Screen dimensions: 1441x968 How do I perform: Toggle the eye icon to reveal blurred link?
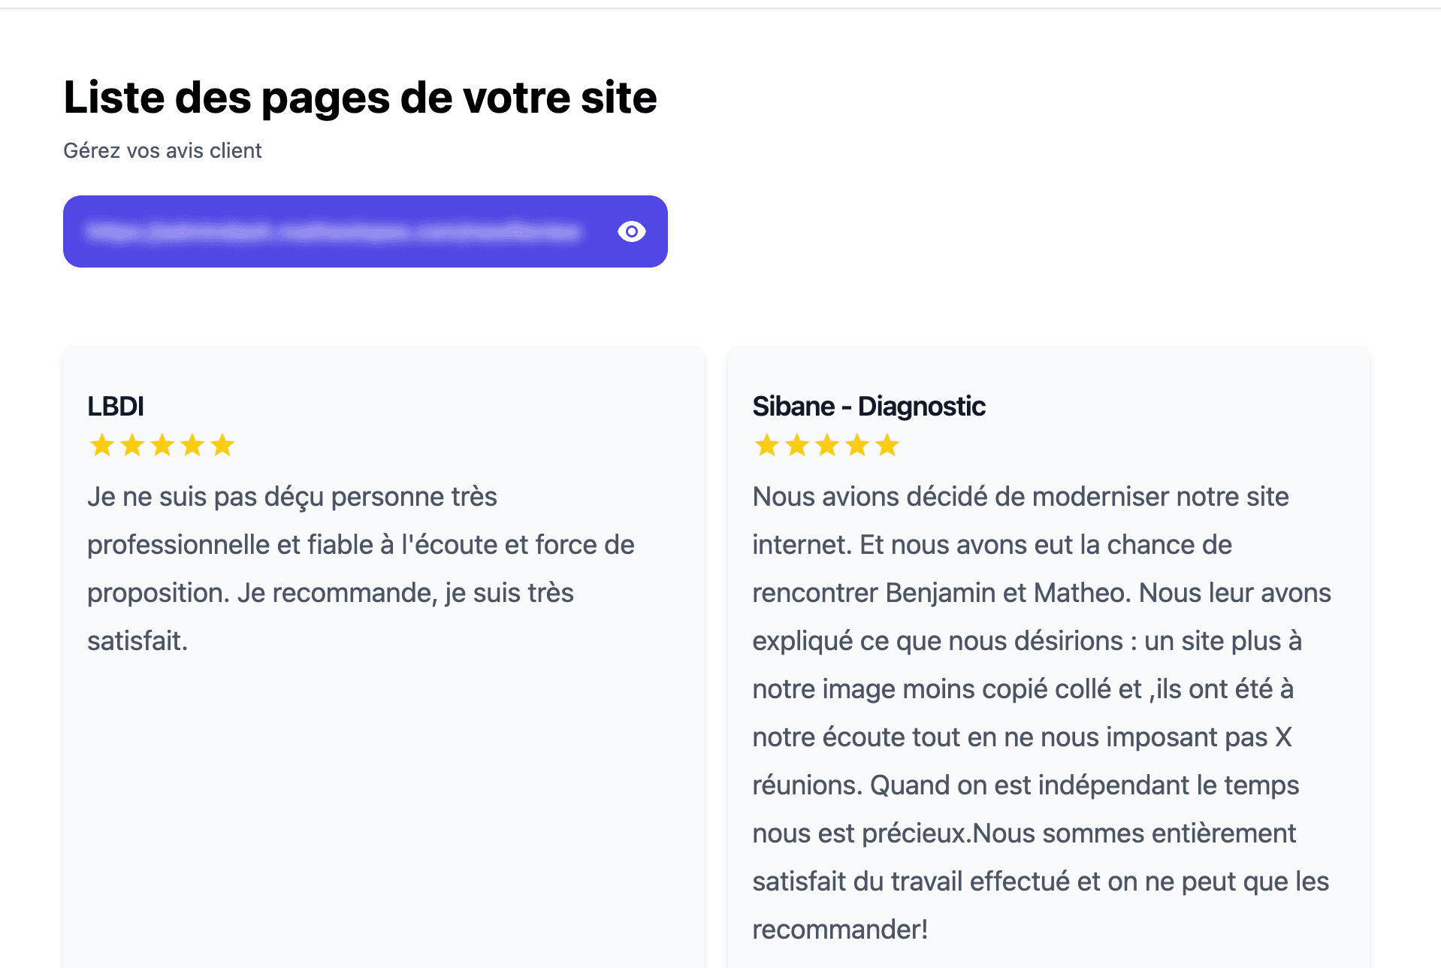631,231
